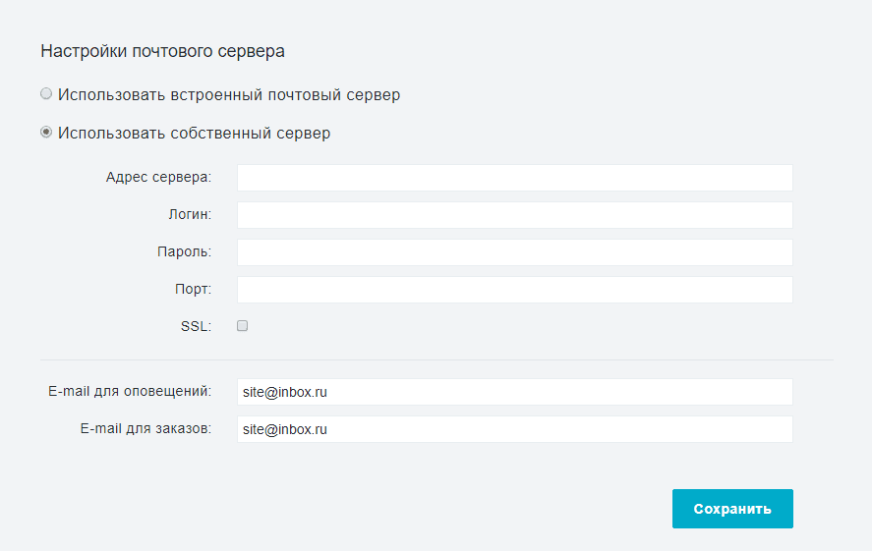The image size is (872, 551).
Task: Select the built-in mail server radio button
Action: [x=46, y=94]
